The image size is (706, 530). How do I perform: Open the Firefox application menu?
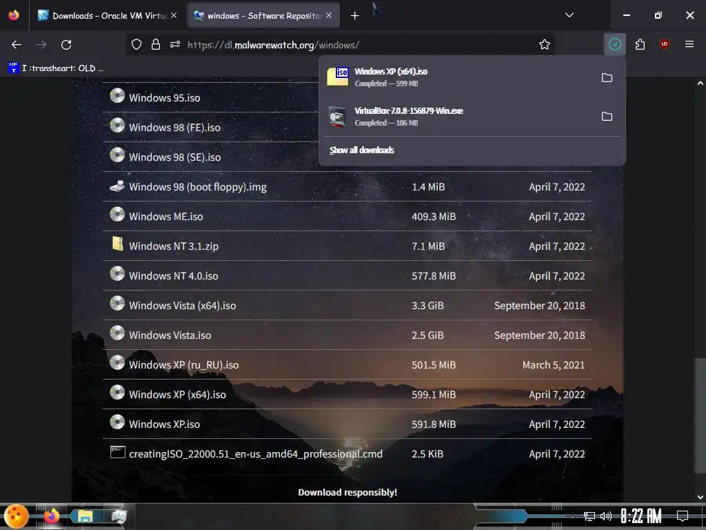(x=689, y=44)
